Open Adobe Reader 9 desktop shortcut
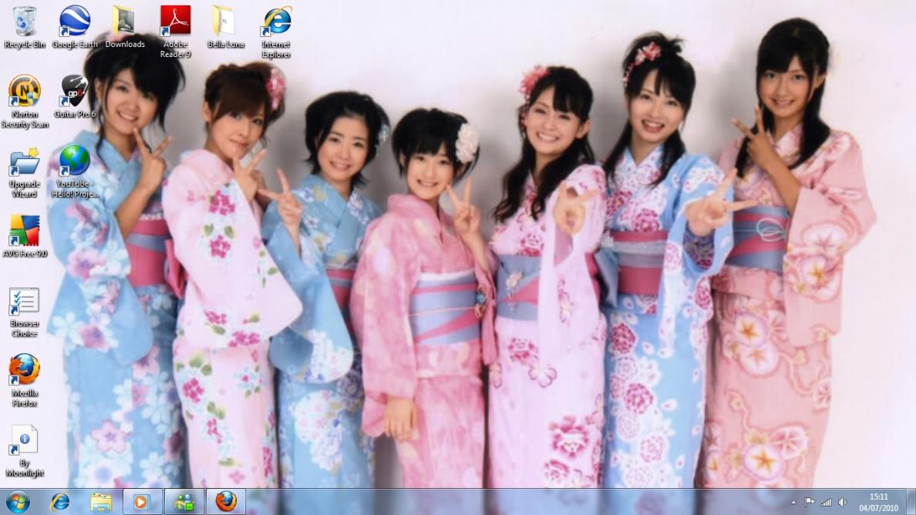 pos(175,23)
